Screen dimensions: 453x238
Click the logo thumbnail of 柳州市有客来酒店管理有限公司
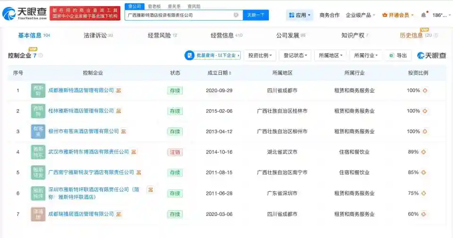pyautogui.click(x=38, y=131)
